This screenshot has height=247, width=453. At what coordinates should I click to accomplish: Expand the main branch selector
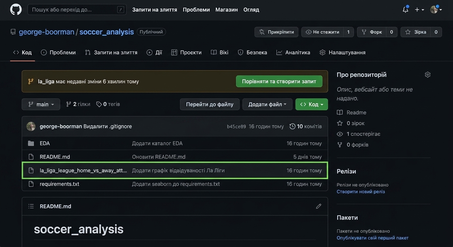(x=41, y=104)
